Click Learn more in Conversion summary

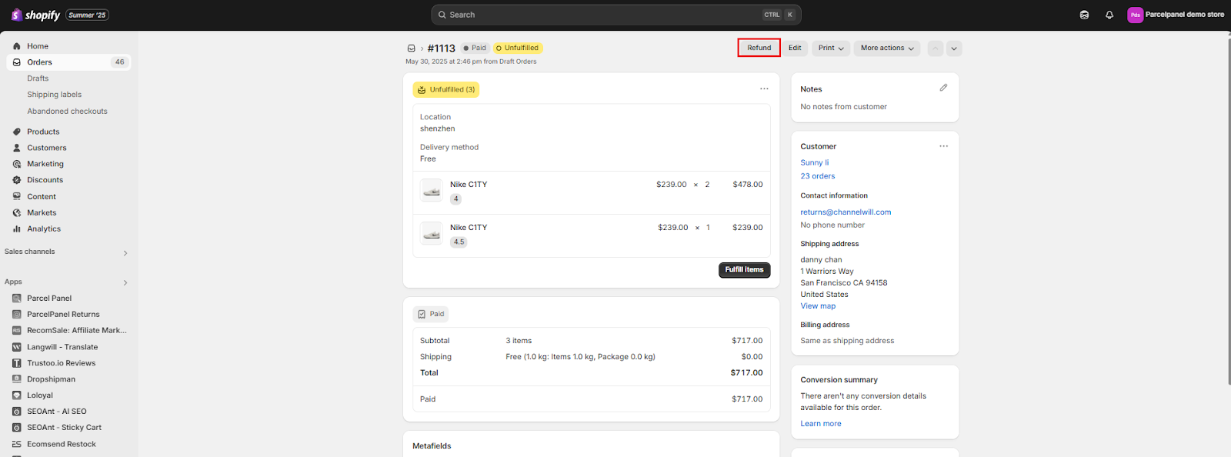(x=821, y=424)
